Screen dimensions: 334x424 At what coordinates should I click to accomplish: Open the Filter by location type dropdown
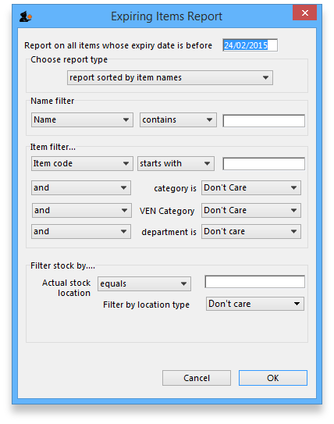(x=255, y=304)
